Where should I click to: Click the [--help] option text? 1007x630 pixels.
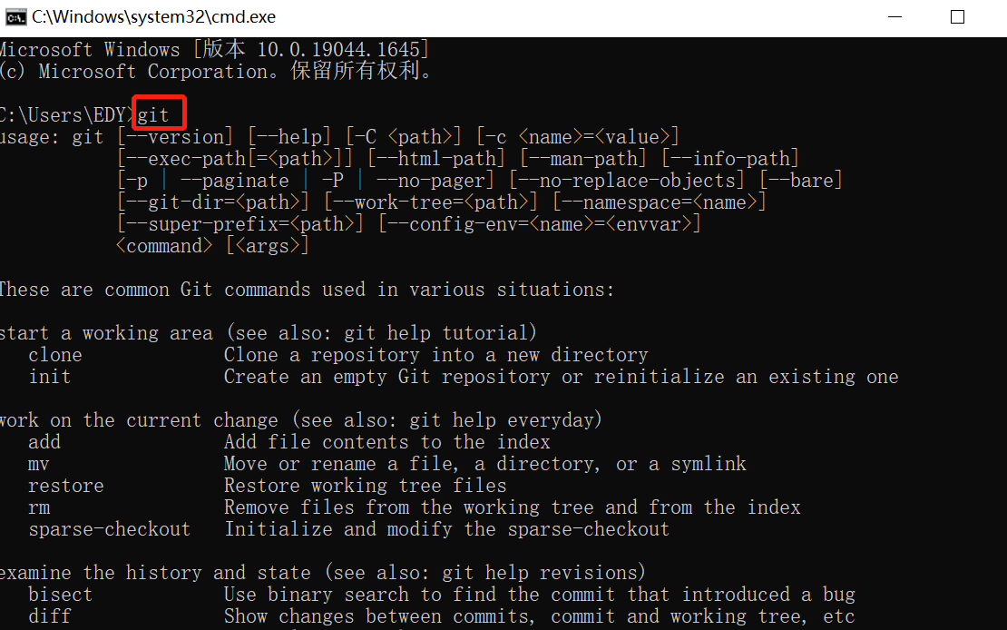(289, 137)
